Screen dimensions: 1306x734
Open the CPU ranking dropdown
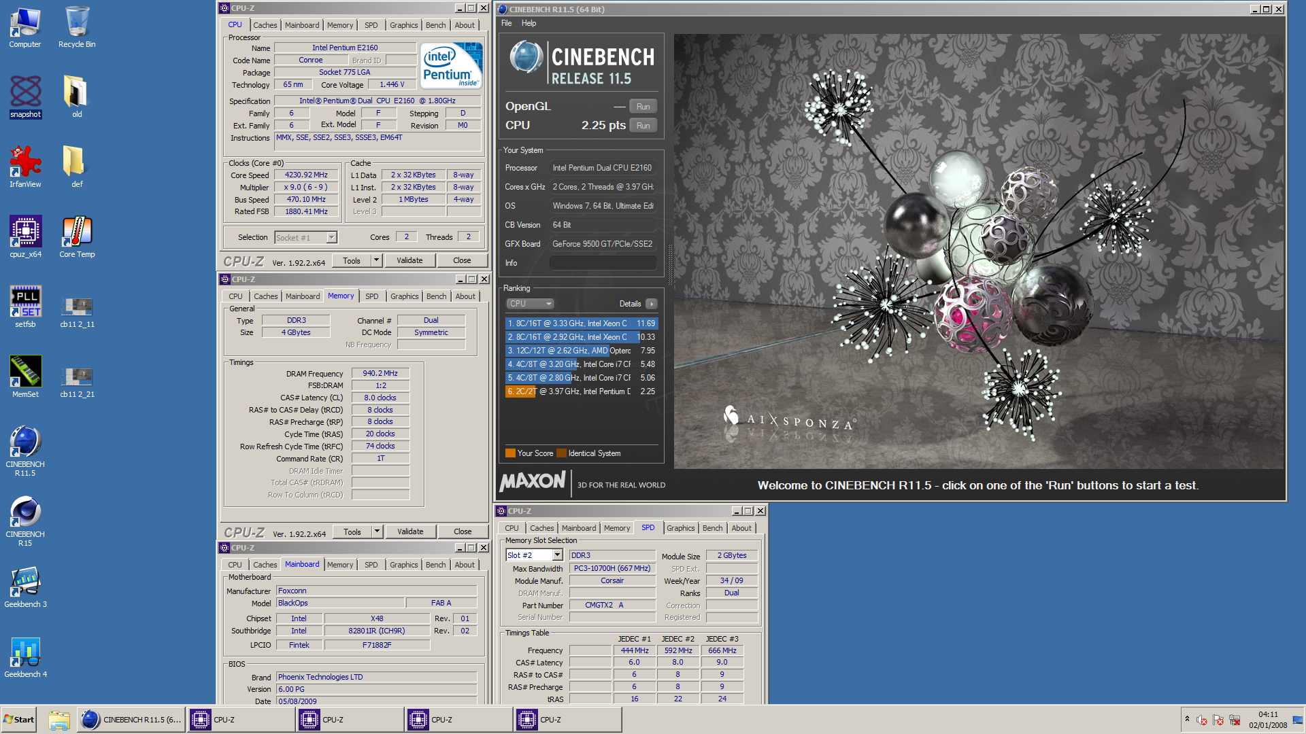(530, 304)
